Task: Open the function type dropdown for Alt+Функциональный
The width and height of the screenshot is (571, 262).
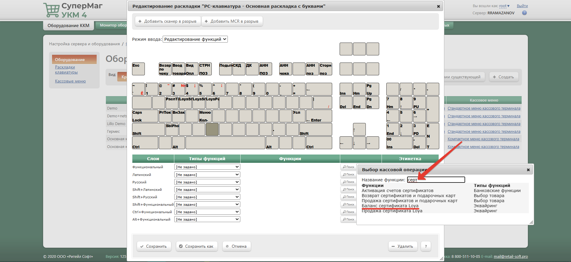Action: click(207, 219)
